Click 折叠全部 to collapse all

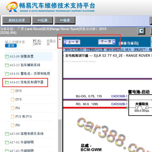click(x=51, y=42)
